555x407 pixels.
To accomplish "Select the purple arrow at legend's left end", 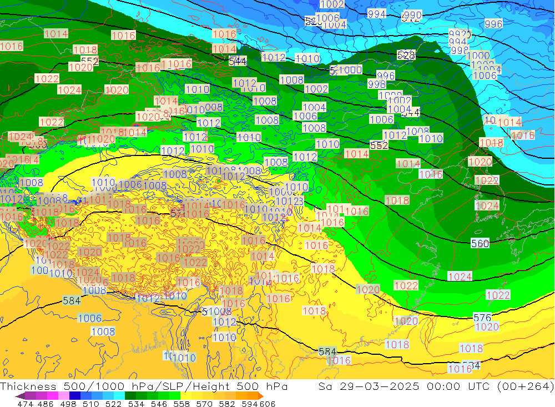I will 20,395.
